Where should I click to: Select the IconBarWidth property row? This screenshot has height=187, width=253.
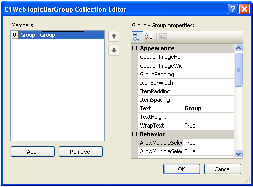pos(186,83)
